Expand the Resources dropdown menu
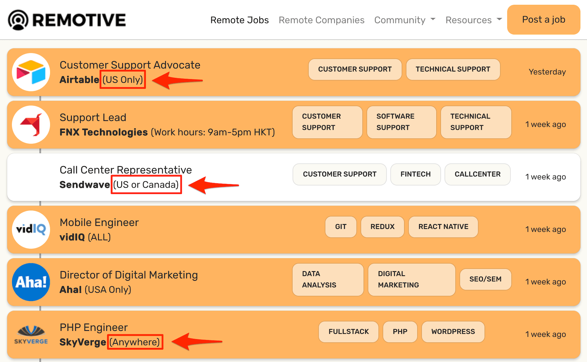The image size is (587, 362). click(x=473, y=20)
